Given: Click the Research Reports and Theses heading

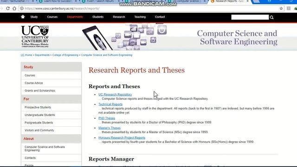Looking at the screenshot, I should tap(136, 70).
